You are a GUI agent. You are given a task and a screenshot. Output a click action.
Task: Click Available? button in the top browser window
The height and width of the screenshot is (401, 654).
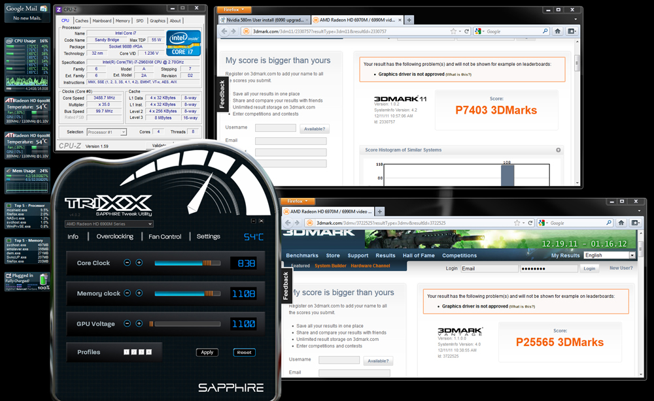click(315, 129)
